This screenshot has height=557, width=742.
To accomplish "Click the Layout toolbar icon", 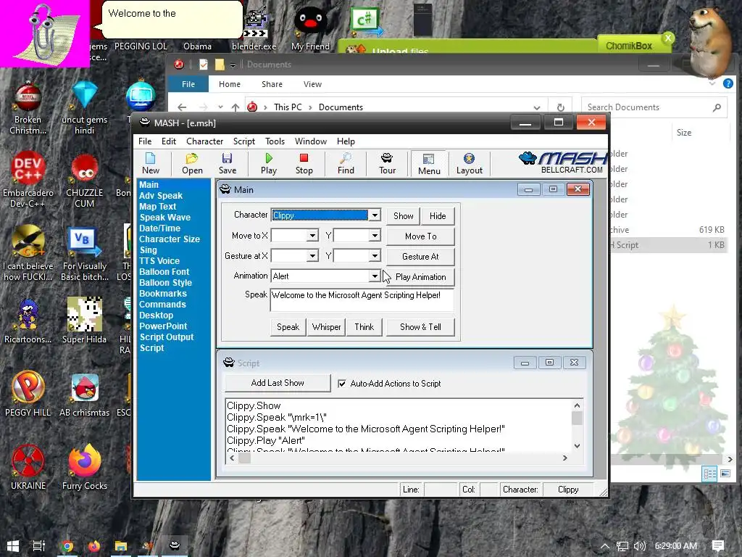I will [x=469, y=163].
